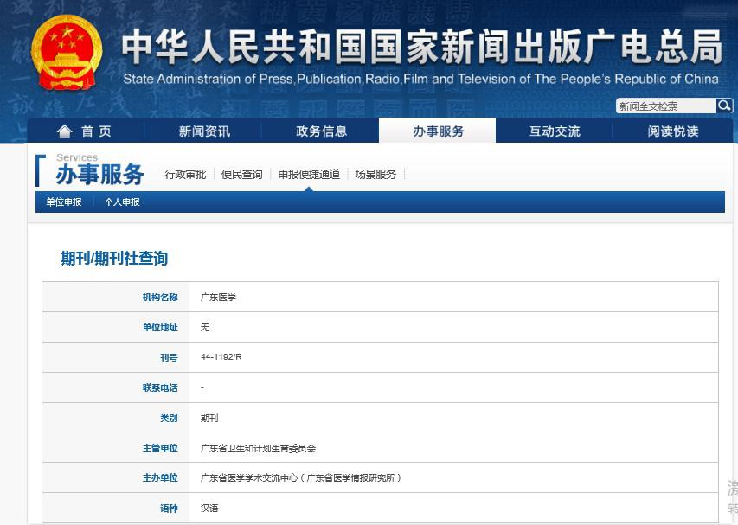Click the house icon beside 首页
Screen dimensions: 738x525
pyautogui.click(x=64, y=131)
